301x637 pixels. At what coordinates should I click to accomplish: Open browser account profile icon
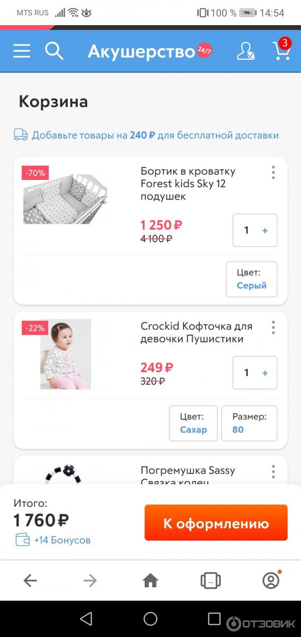pyautogui.click(x=271, y=581)
